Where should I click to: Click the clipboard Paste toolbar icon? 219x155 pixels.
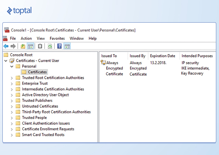[40, 46]
